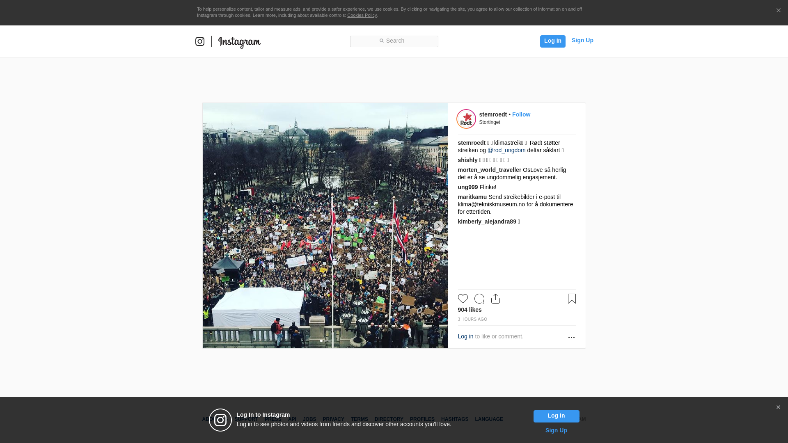Open stemroedt profile avatar
The width and height of the screenshot is (788, 443).
click(466, 119)
